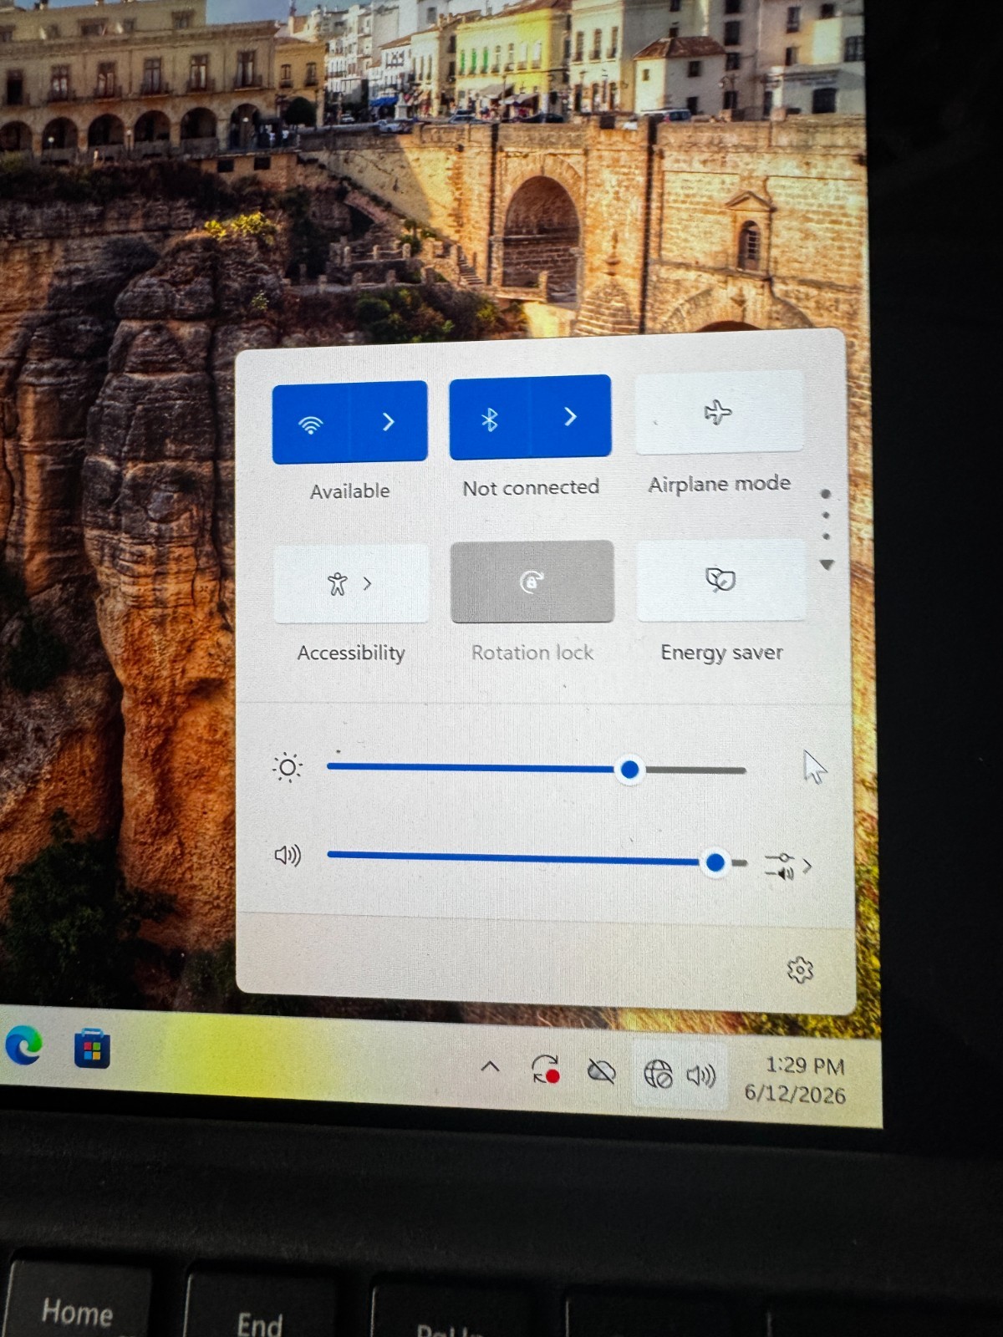Go to next quick settings page arrow

point(827,565)
